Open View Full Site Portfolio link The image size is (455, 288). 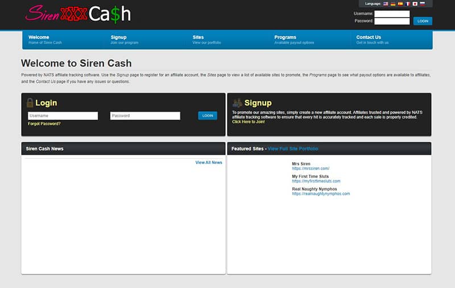293,149
